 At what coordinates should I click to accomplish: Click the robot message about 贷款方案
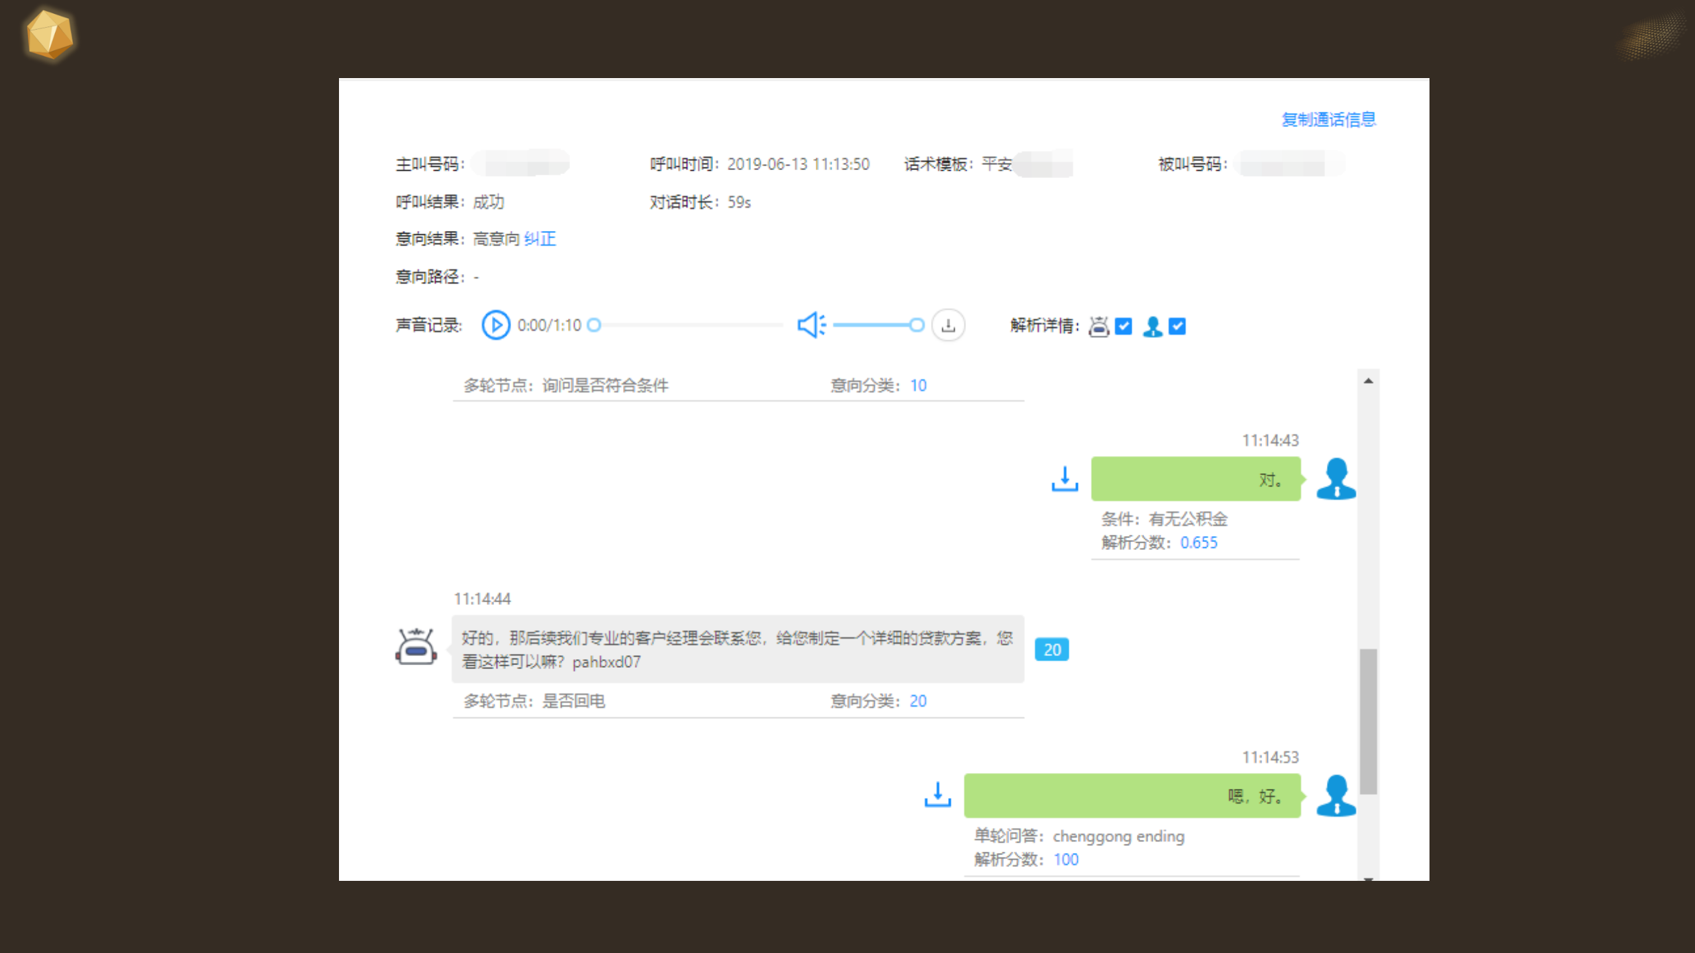pos(738,649)
